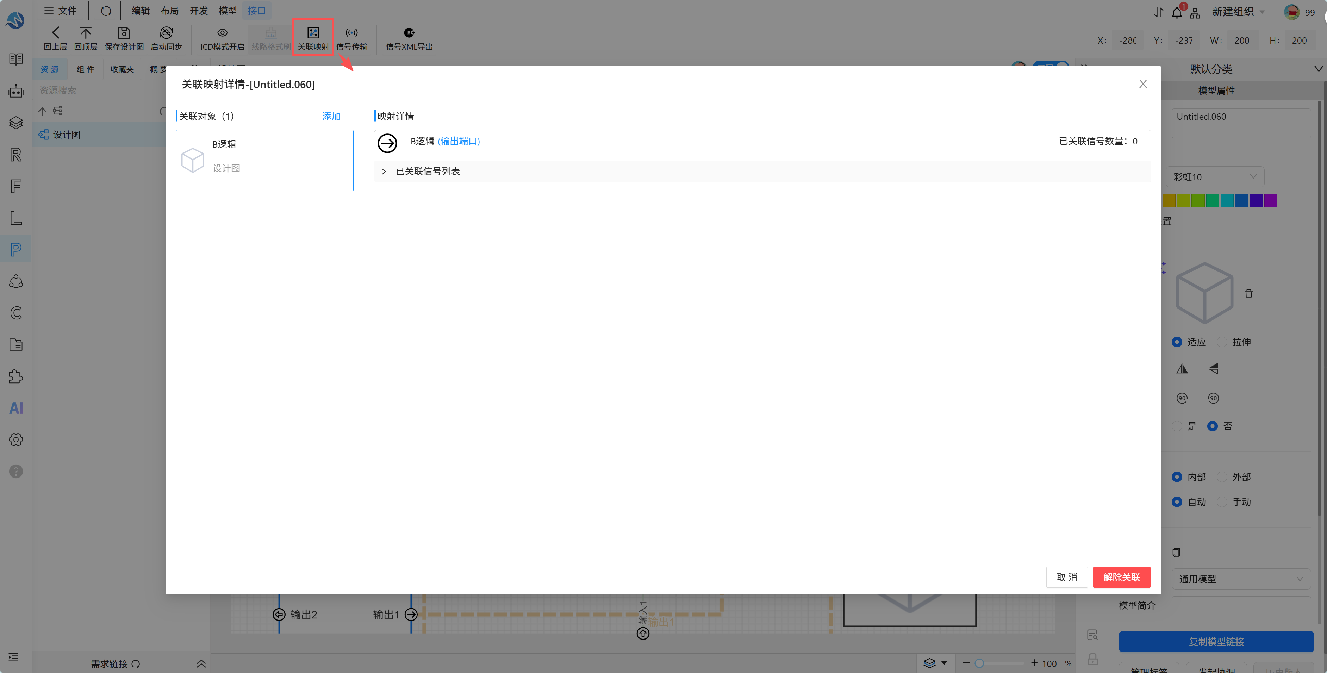This screenshot has width=1327, height=673.
Task: Select the 内部 radio button
Action: (1177, 477)
